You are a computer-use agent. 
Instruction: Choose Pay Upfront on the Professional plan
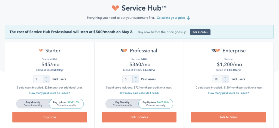[x=156, y=104]
